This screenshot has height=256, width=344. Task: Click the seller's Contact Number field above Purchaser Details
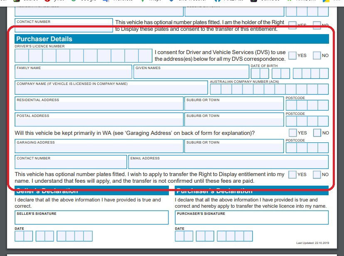tap(64, 25)
